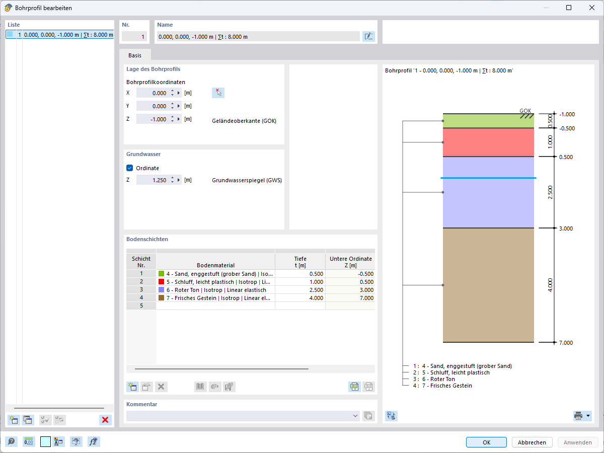Click the groundwater Z spinner arrows
This screenshot has height=453, width=604.
[172, 180]
